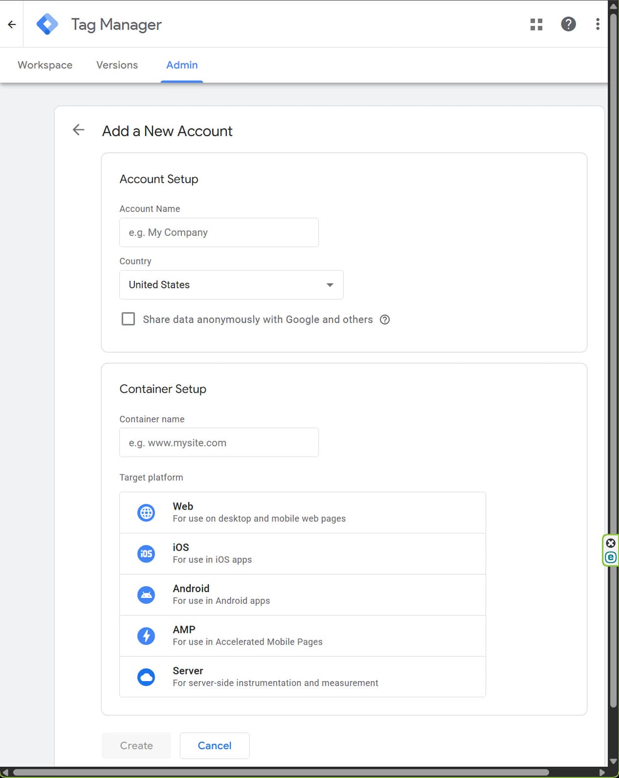
Task: Select the iOS target platform
Action: click(x=303, y=554)
